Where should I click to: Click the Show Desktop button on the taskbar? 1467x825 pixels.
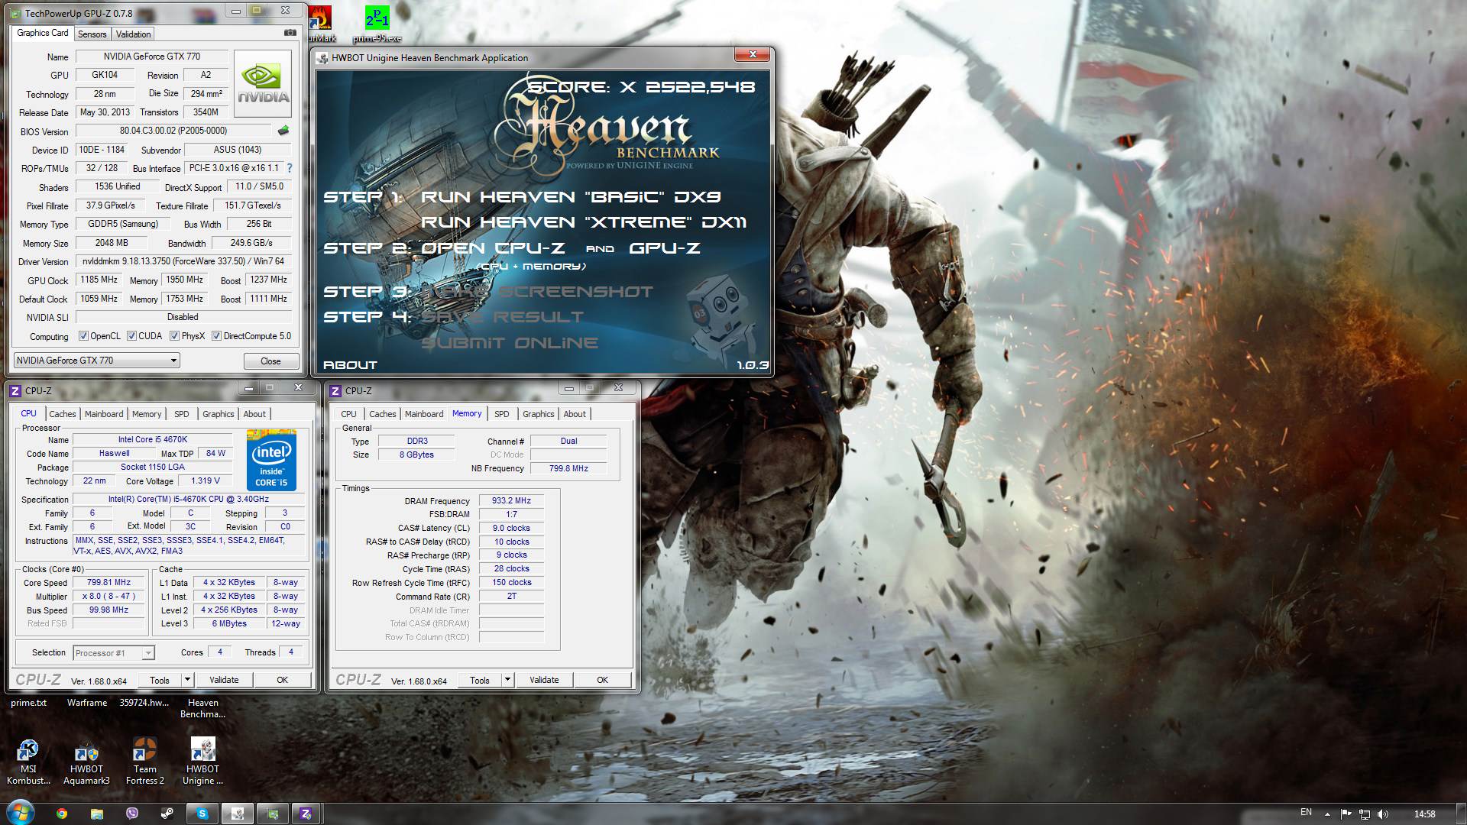click(x=1461, y=814)
